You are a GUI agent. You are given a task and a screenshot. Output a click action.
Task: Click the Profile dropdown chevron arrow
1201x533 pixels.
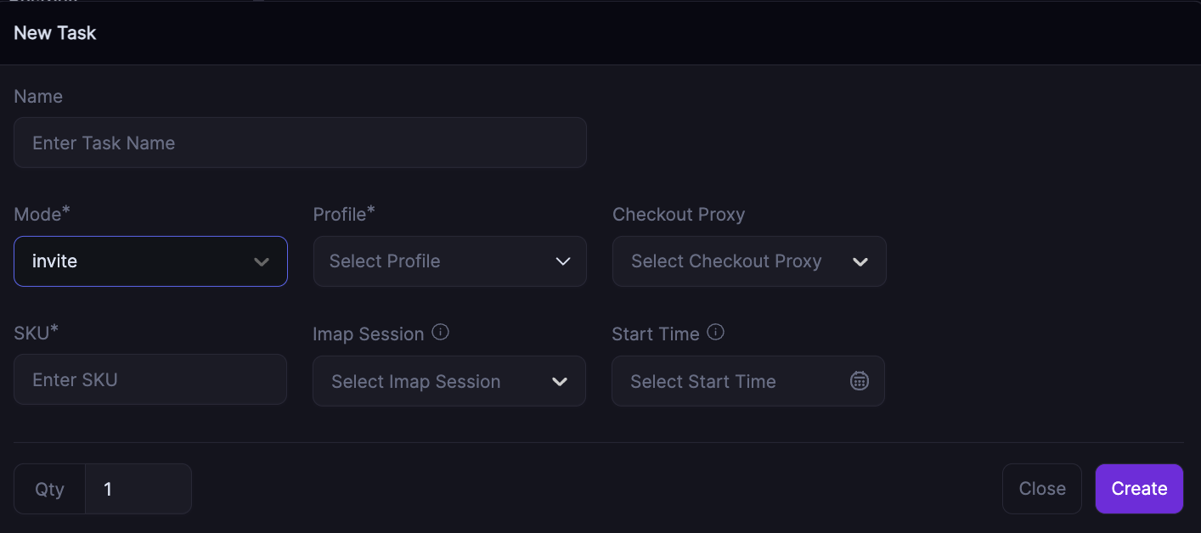coord(562,261)
